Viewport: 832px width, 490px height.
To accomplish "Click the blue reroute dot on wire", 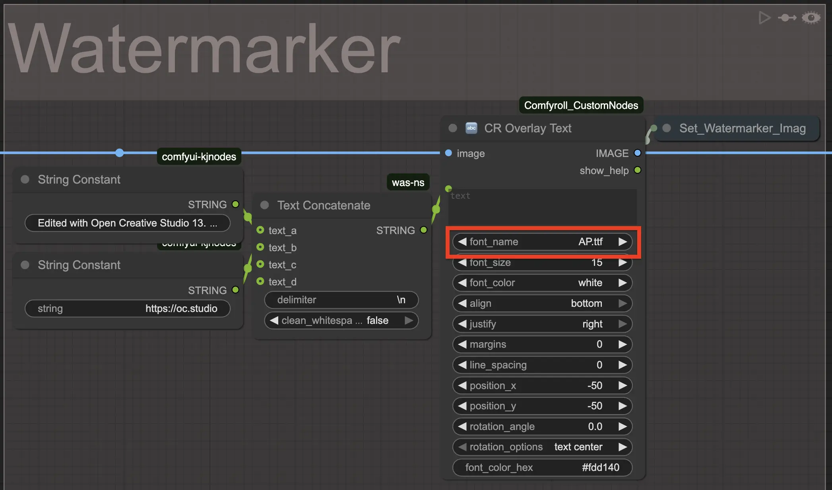I will coord(119,153).
